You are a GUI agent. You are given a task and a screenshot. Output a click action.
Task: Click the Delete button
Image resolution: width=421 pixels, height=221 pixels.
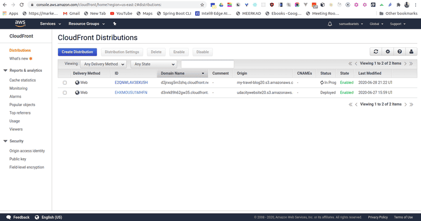156,52
